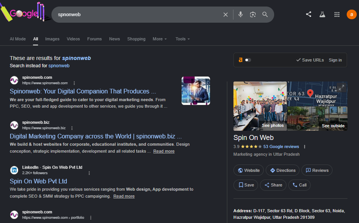Viewport: 359px width, 223px height.
Task: Start voice search with the microphone icon
Action: click(240, 15)
